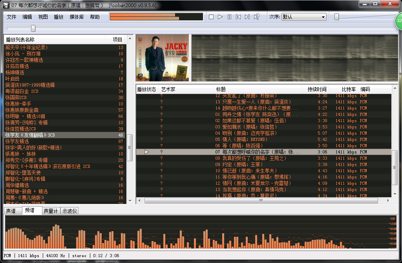
Task: Click the scroll down arrow of playlist list
Action: [130, 201]
